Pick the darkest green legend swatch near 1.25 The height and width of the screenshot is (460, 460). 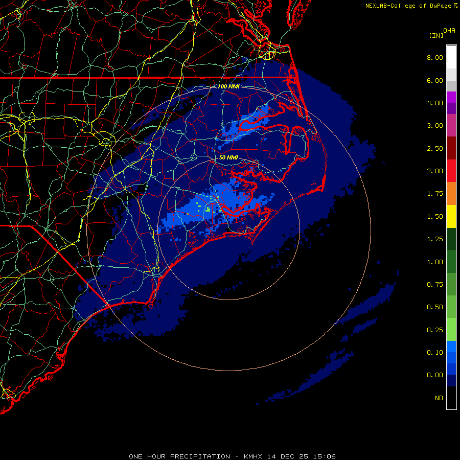point(451,239)
